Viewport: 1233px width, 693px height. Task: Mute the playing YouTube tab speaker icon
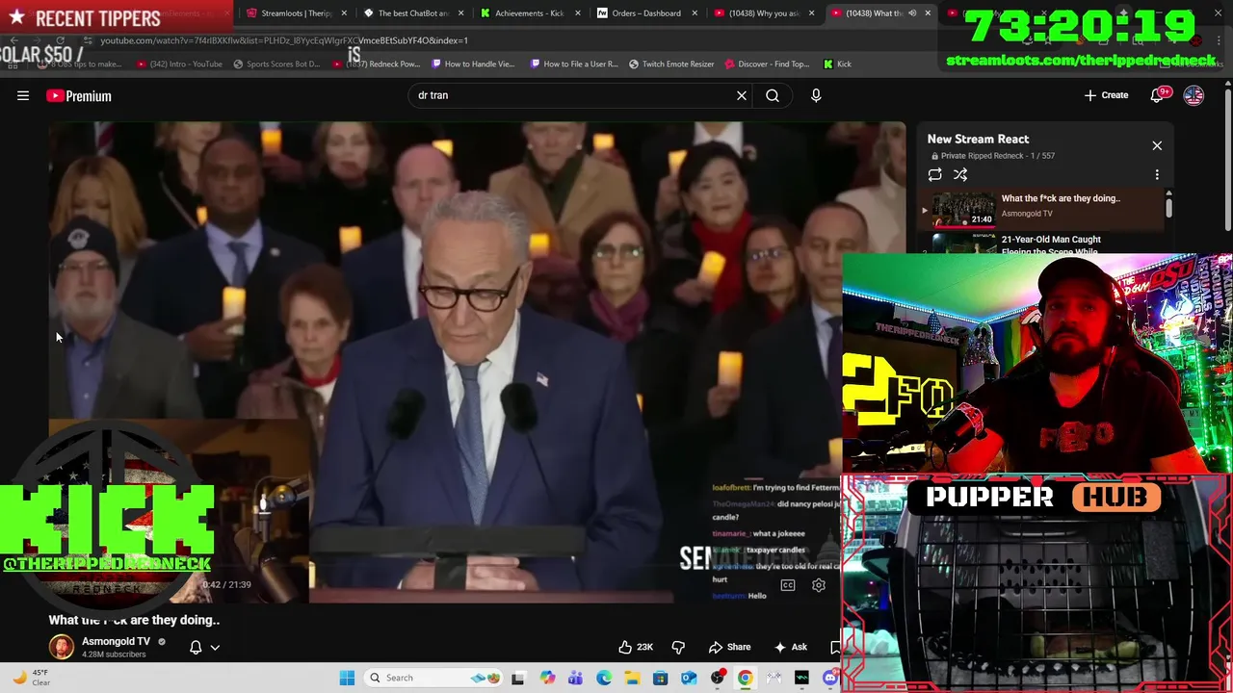pos(912,13)
